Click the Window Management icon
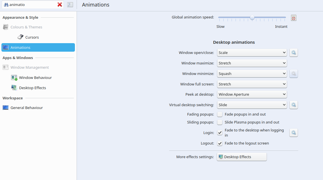 (6, 67)
